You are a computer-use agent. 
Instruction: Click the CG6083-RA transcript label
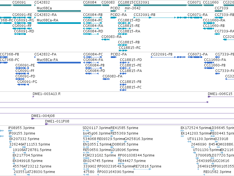(x=111, y=37)
